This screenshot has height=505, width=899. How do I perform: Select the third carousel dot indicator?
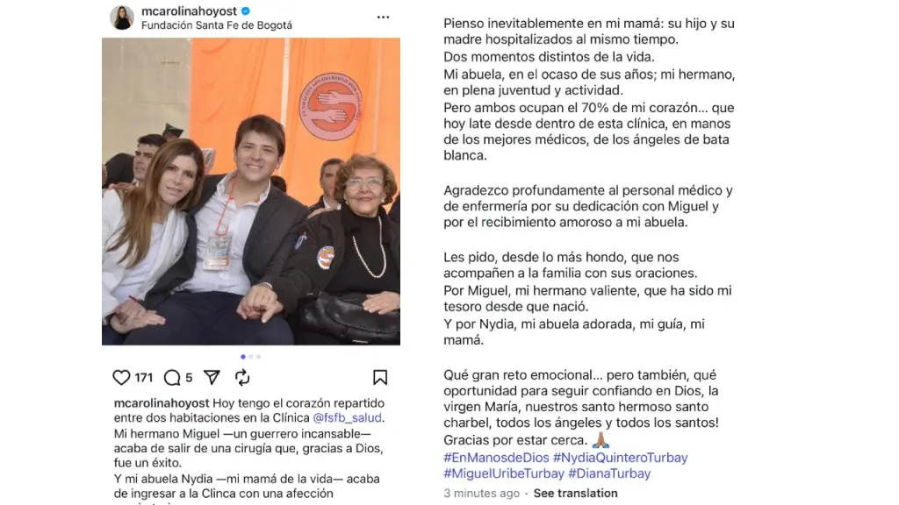259,357
